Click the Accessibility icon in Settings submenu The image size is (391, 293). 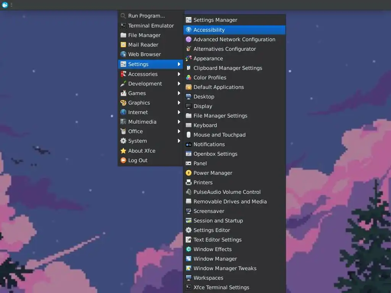pyautogui.click(x=189, y=30)
